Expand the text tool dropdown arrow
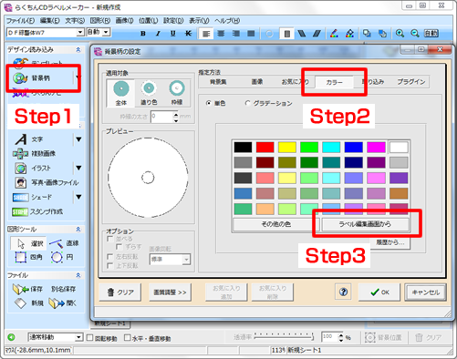The image size is (457, 359). [78, 139]
